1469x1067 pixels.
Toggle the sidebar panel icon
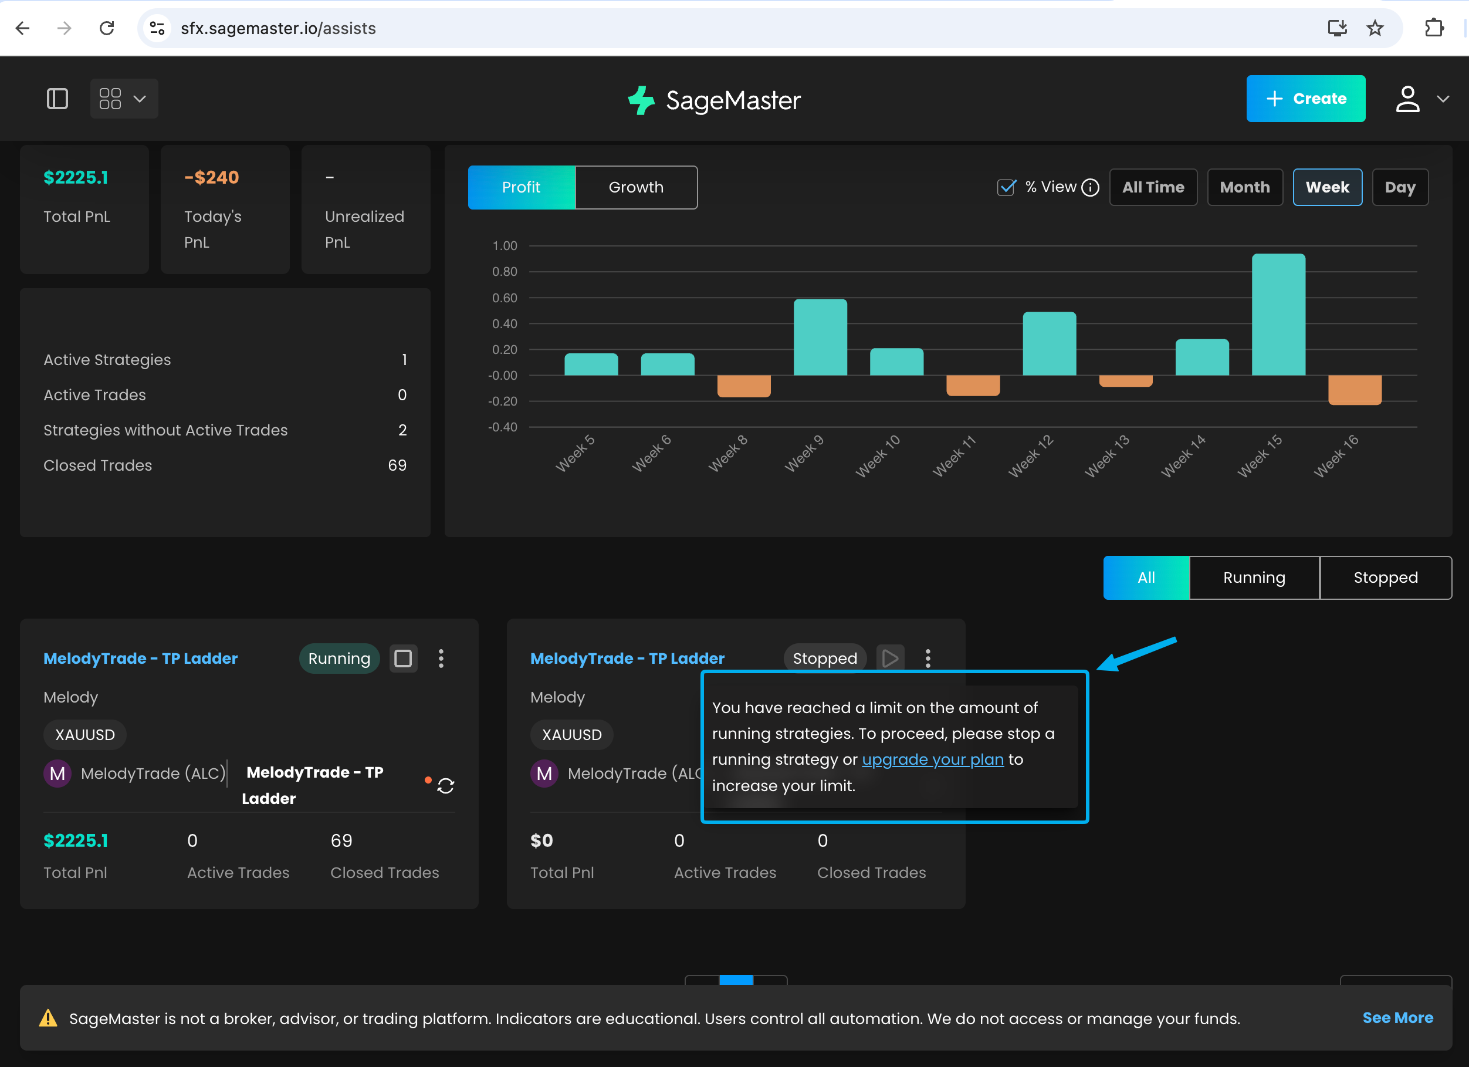[57, 99]
